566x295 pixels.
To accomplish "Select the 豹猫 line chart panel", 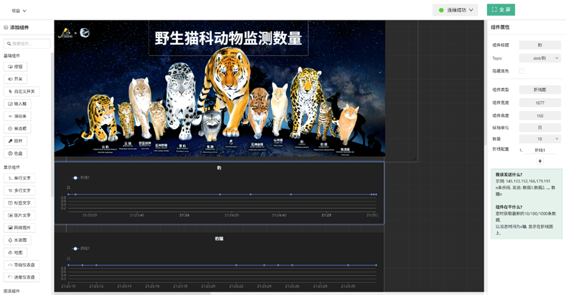I will tap(219, 262).
